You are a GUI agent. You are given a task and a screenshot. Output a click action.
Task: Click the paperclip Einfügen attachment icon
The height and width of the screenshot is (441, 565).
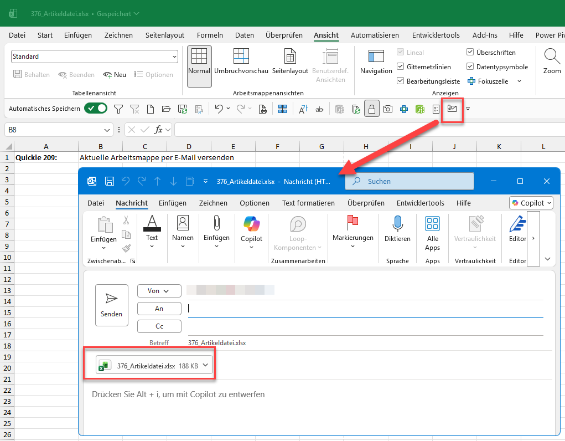216,223
